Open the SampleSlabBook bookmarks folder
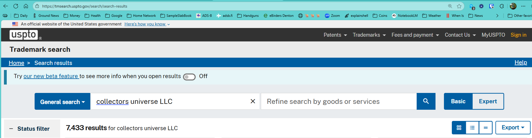532x138 pixels. coord(176,16)
